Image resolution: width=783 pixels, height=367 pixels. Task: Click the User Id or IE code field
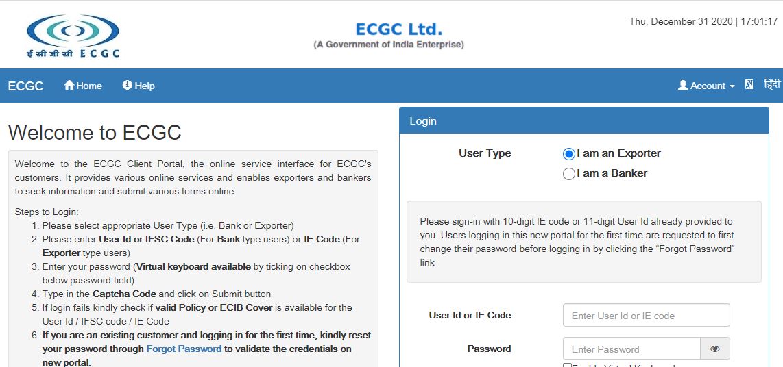[x=646, y=316]
